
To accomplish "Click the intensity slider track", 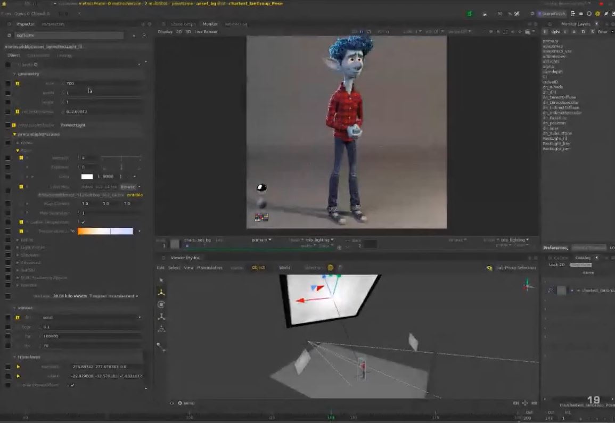I will [121, 157].
